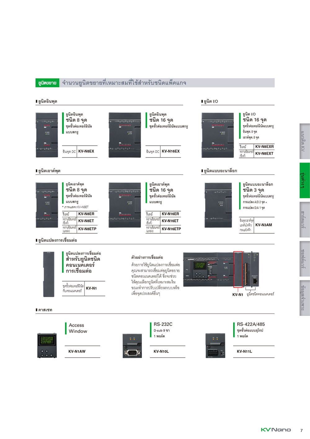Select the KV-N1AW model number
Screen dimensions: 310x439
click(77, 351)
